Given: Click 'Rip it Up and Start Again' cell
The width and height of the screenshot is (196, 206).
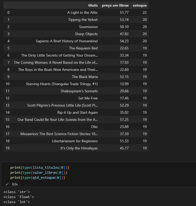Looking at the screenshot, I should (x=78, y=112).
